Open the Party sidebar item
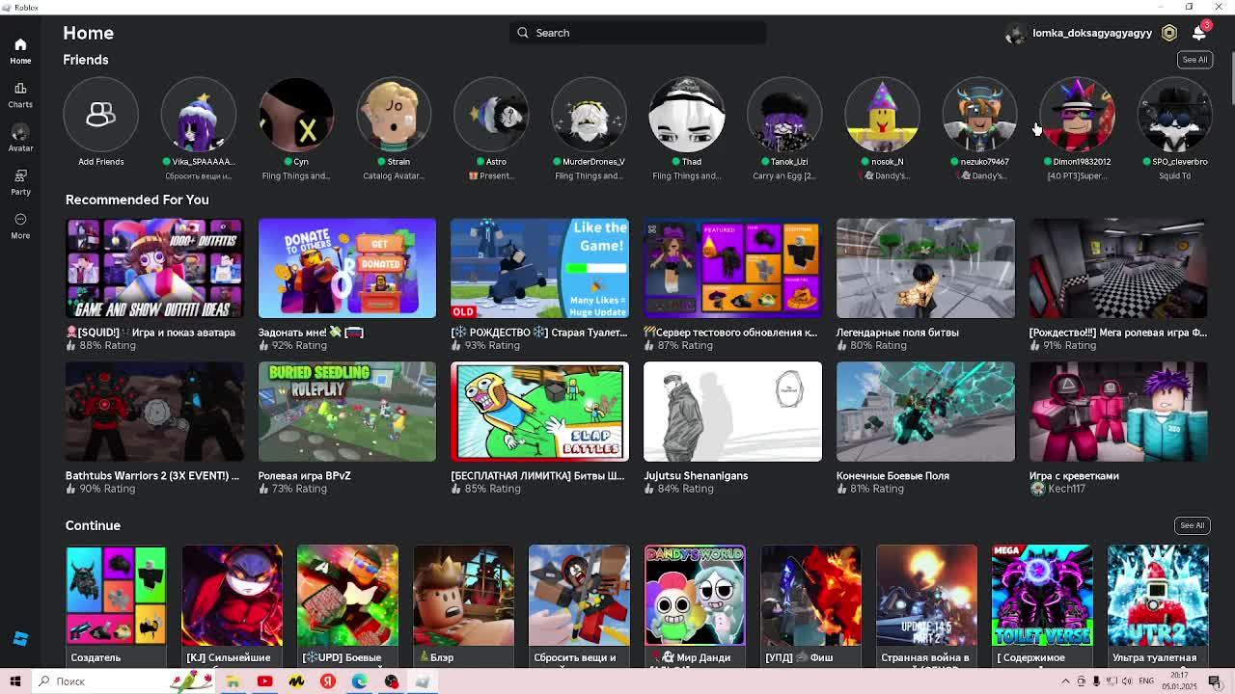The width and height of the screenshot is (1235, 694). pyautogui.click(x=20, y=181)
